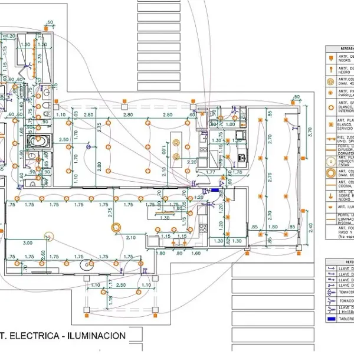
Task: Click the blue circular symbol near 2.50 dimension
Action: click(x=88, y=147)
